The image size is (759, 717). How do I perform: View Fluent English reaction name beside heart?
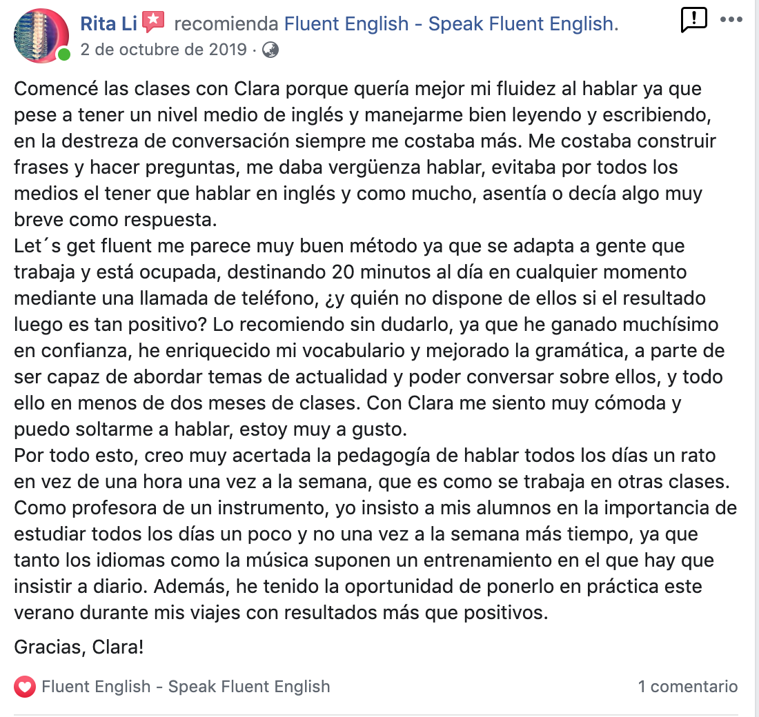[186, 687]
